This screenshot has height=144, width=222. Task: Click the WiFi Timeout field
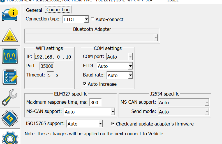pyautogui.click(x=50, y=75)
